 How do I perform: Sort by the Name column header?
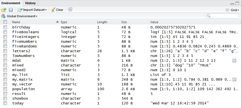[35, 22]
